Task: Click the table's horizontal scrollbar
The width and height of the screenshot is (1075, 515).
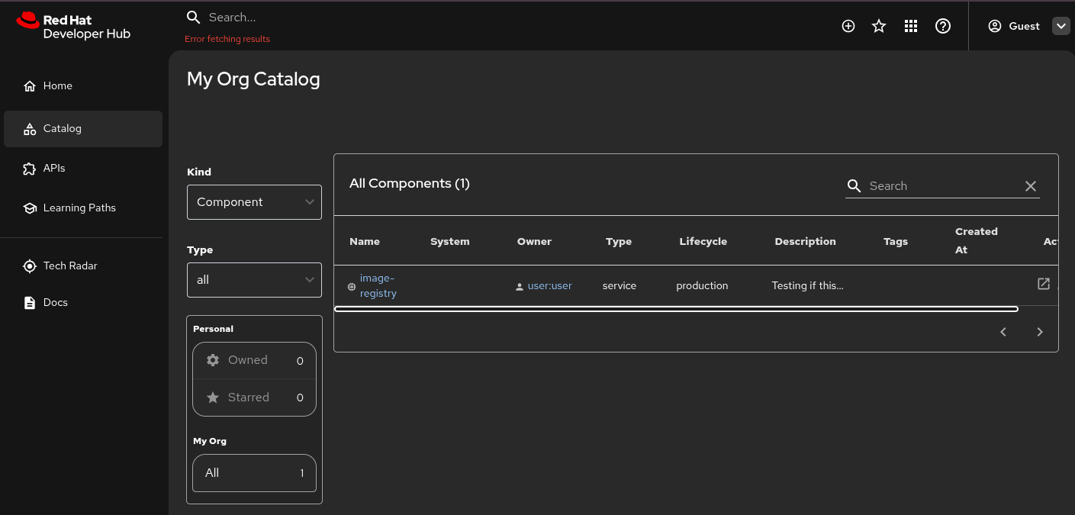Action: pyautogui.click(x=676, y=309)
